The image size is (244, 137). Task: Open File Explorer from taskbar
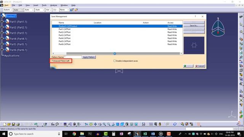[82, 134]
